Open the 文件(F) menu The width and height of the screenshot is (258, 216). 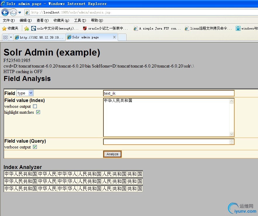click(9, 20)
